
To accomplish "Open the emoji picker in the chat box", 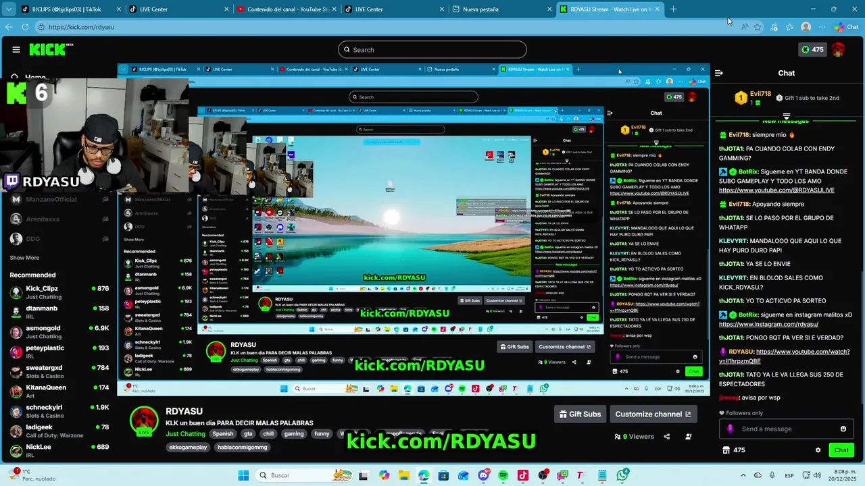I will tap(843, 429).
